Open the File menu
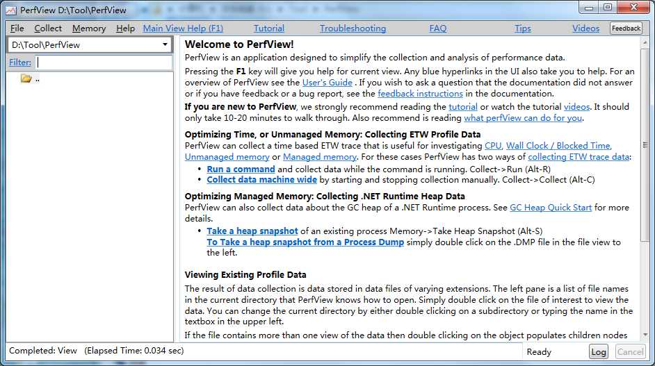The image size is (655, 366). (x=17, y=28)
